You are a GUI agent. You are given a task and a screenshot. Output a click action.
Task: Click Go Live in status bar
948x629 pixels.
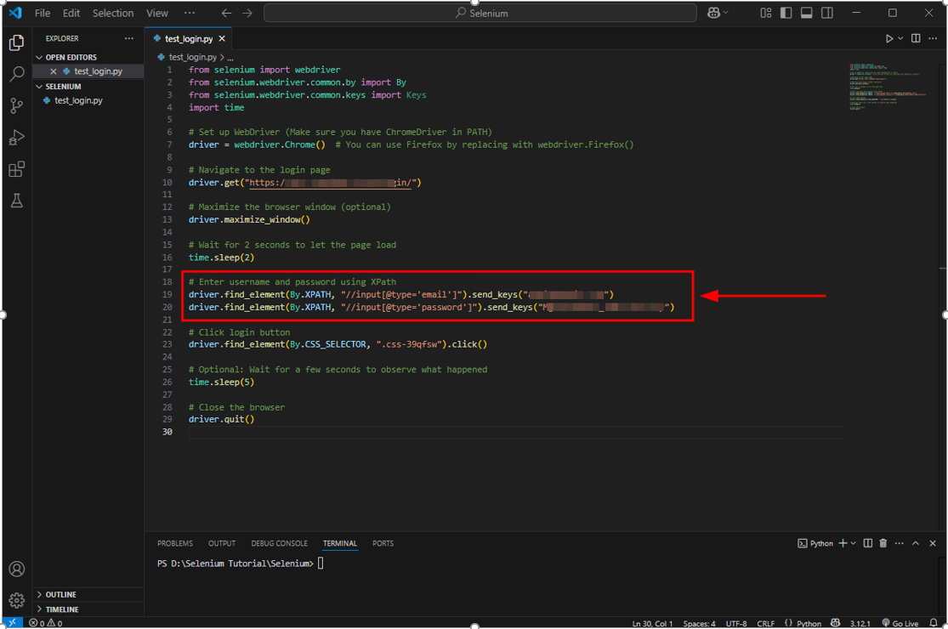click(900, 623)
